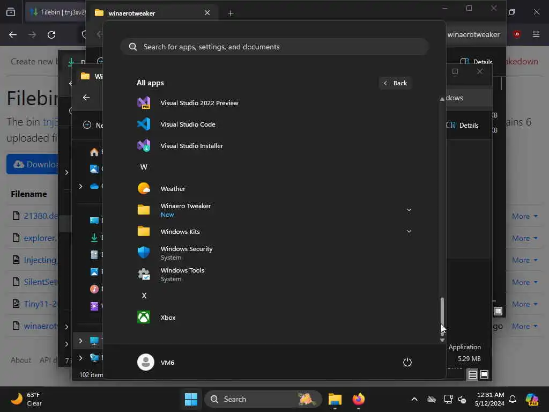Click the uBlock Origin extension icon
Screen dimensions: 549x412
click(517, 34)
